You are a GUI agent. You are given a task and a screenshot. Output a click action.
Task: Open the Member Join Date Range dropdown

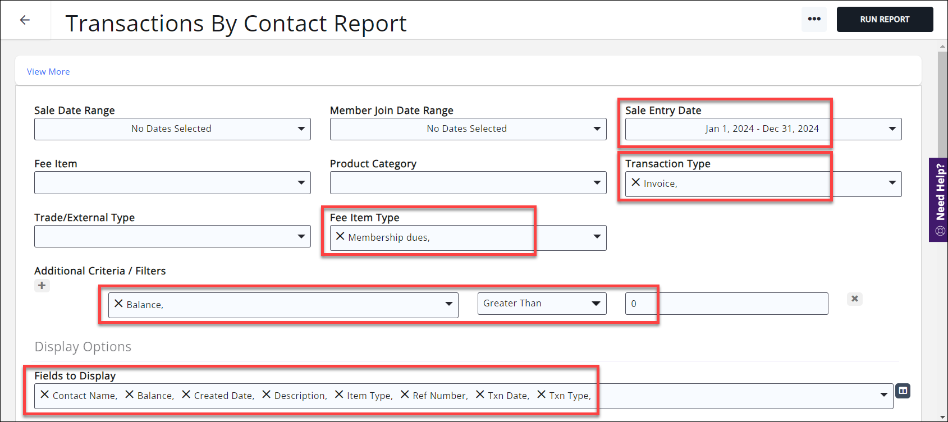(468, 129)
